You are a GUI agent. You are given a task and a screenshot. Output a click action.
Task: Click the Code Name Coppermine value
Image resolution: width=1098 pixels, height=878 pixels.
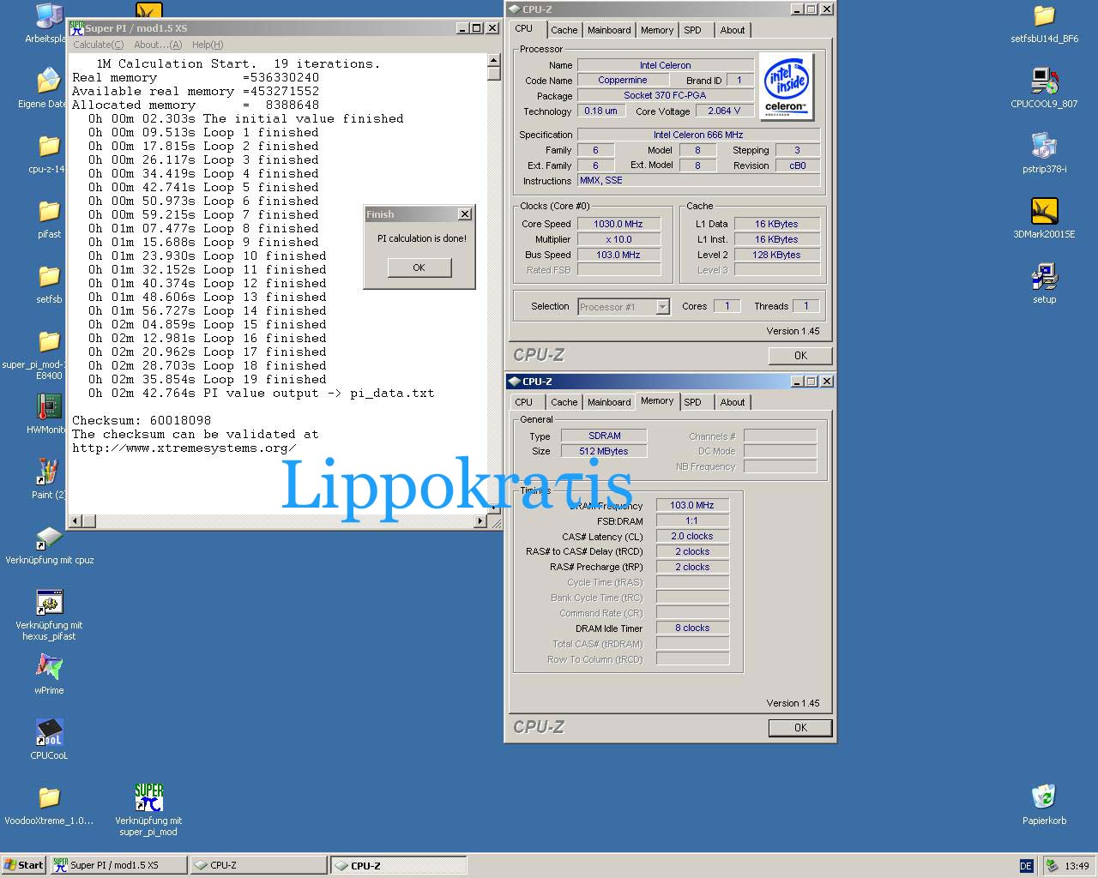point(623,80)
